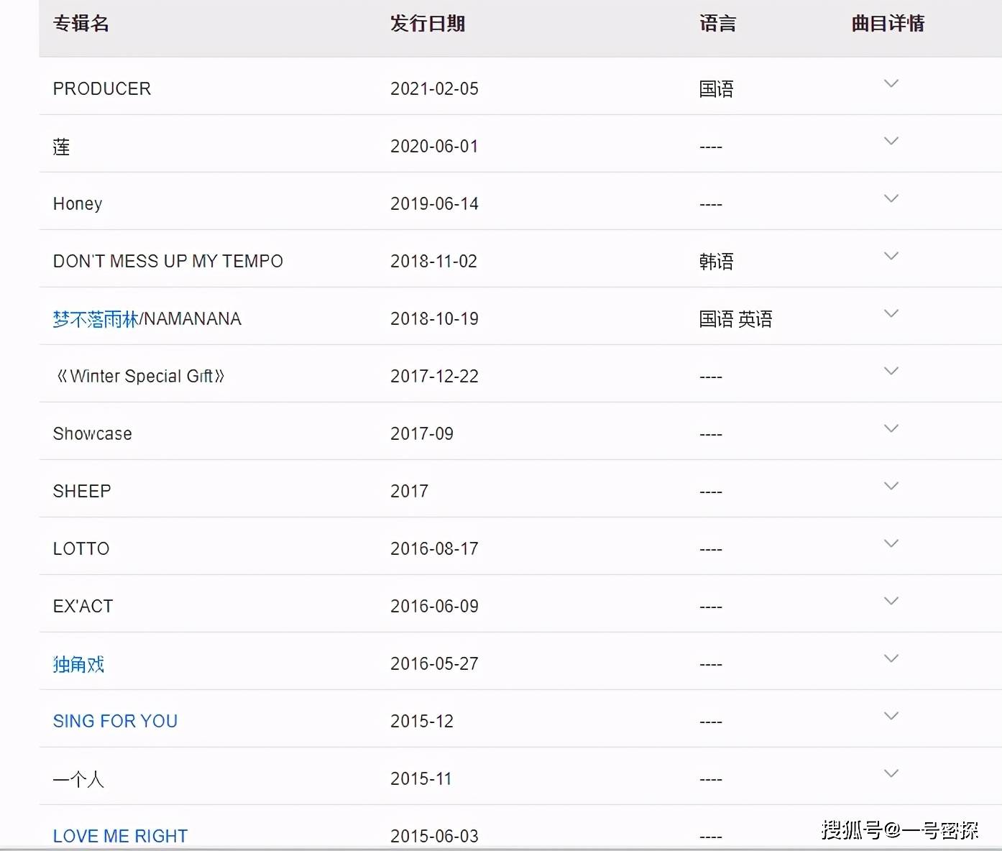The image size is (1002, 851).
Task: Click release date 2016-06-09
Action: pyautogui.click(x=434, y=606)
